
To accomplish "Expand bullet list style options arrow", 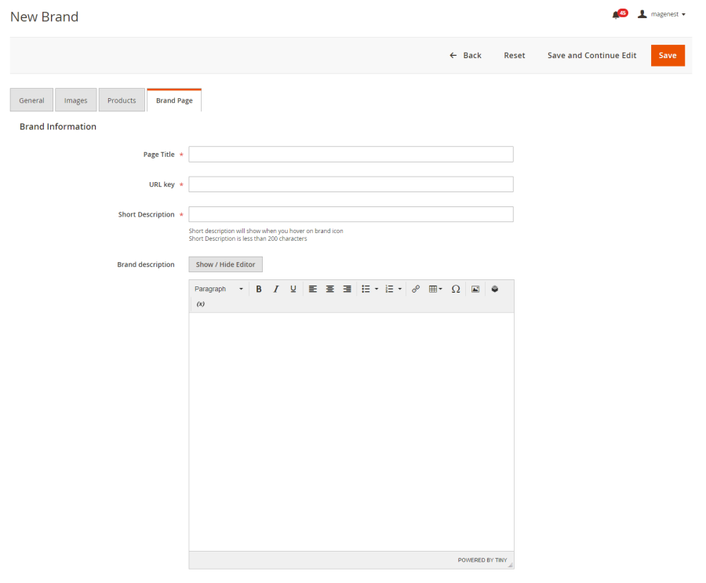I will pos(377,290).
